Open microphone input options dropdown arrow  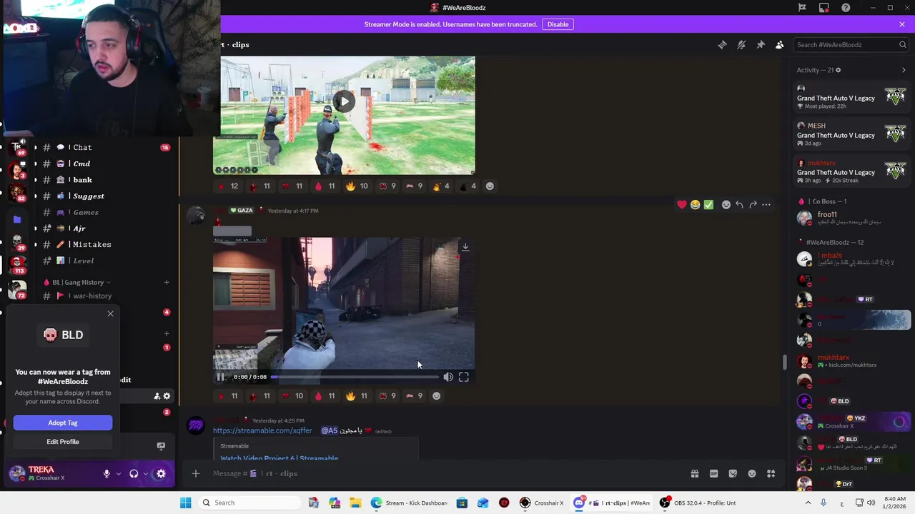tap(118, 474)
